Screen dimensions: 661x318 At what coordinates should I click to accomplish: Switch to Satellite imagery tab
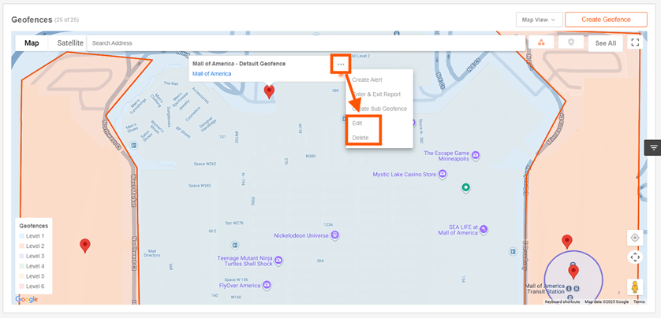[x=70, y=43]
